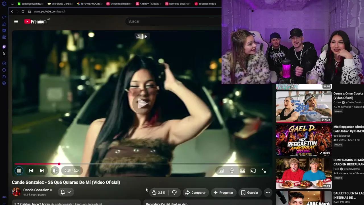Viewport: 364px width, 205px height.
Task: Open History clock icon in the sidebar
Action: click(4, 70)
